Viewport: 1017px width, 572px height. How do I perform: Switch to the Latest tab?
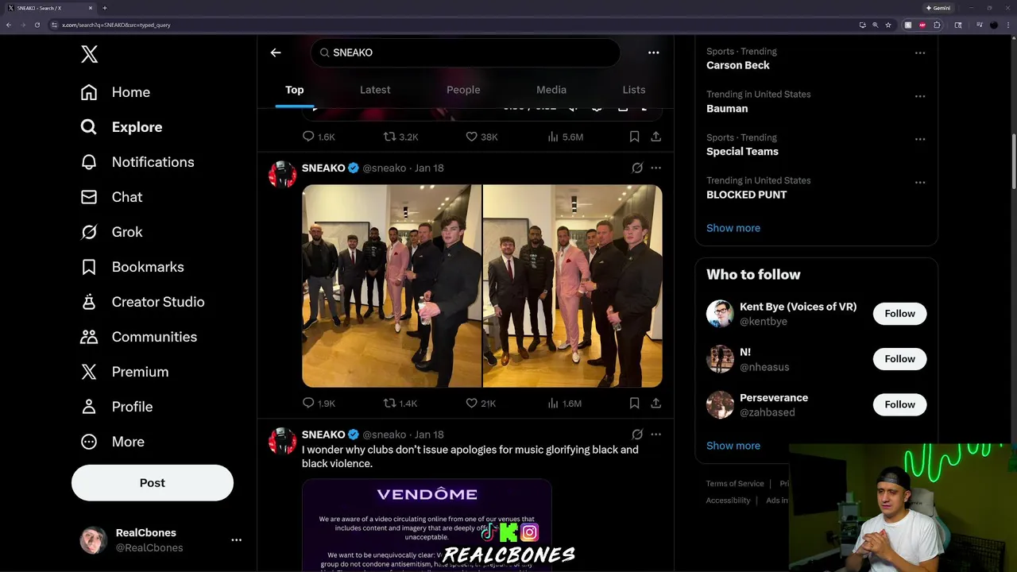tap(375, 90)
